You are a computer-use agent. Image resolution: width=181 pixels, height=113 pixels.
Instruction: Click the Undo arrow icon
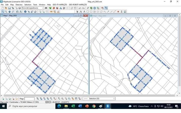pyautogui.click(x=80, y=8)
